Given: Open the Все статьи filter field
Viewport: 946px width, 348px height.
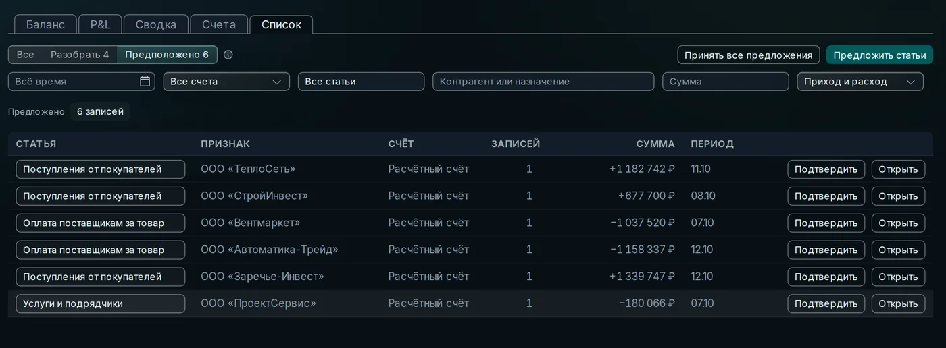Looking at the screenshot, I should tap(361, 82).
